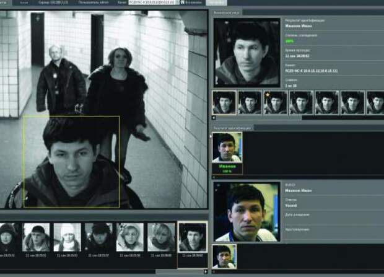Open the Канал channel dropdown
Image resolution: width=384 pixels, height=277 pixels.
point(151,3)
